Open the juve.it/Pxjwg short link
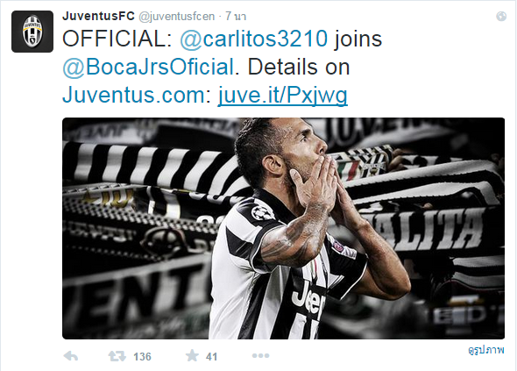 (x=282, y=96)
